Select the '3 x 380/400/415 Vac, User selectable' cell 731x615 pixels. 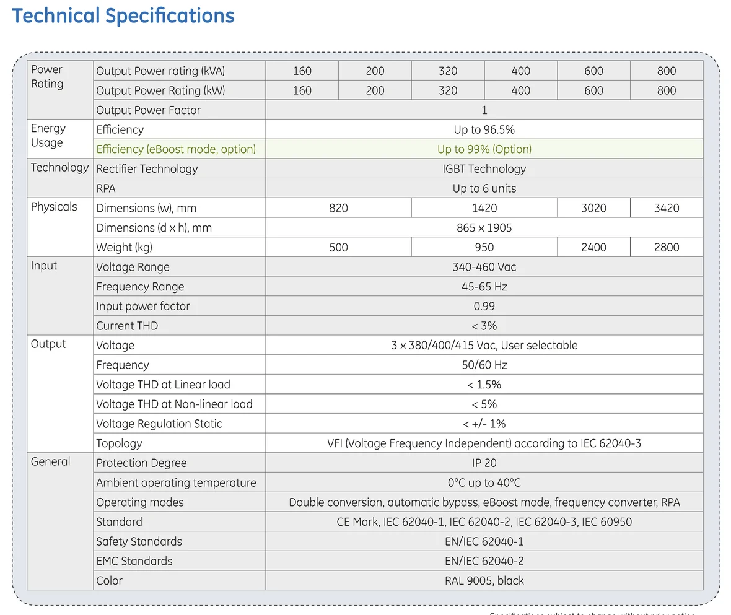[x=484, y=345]
